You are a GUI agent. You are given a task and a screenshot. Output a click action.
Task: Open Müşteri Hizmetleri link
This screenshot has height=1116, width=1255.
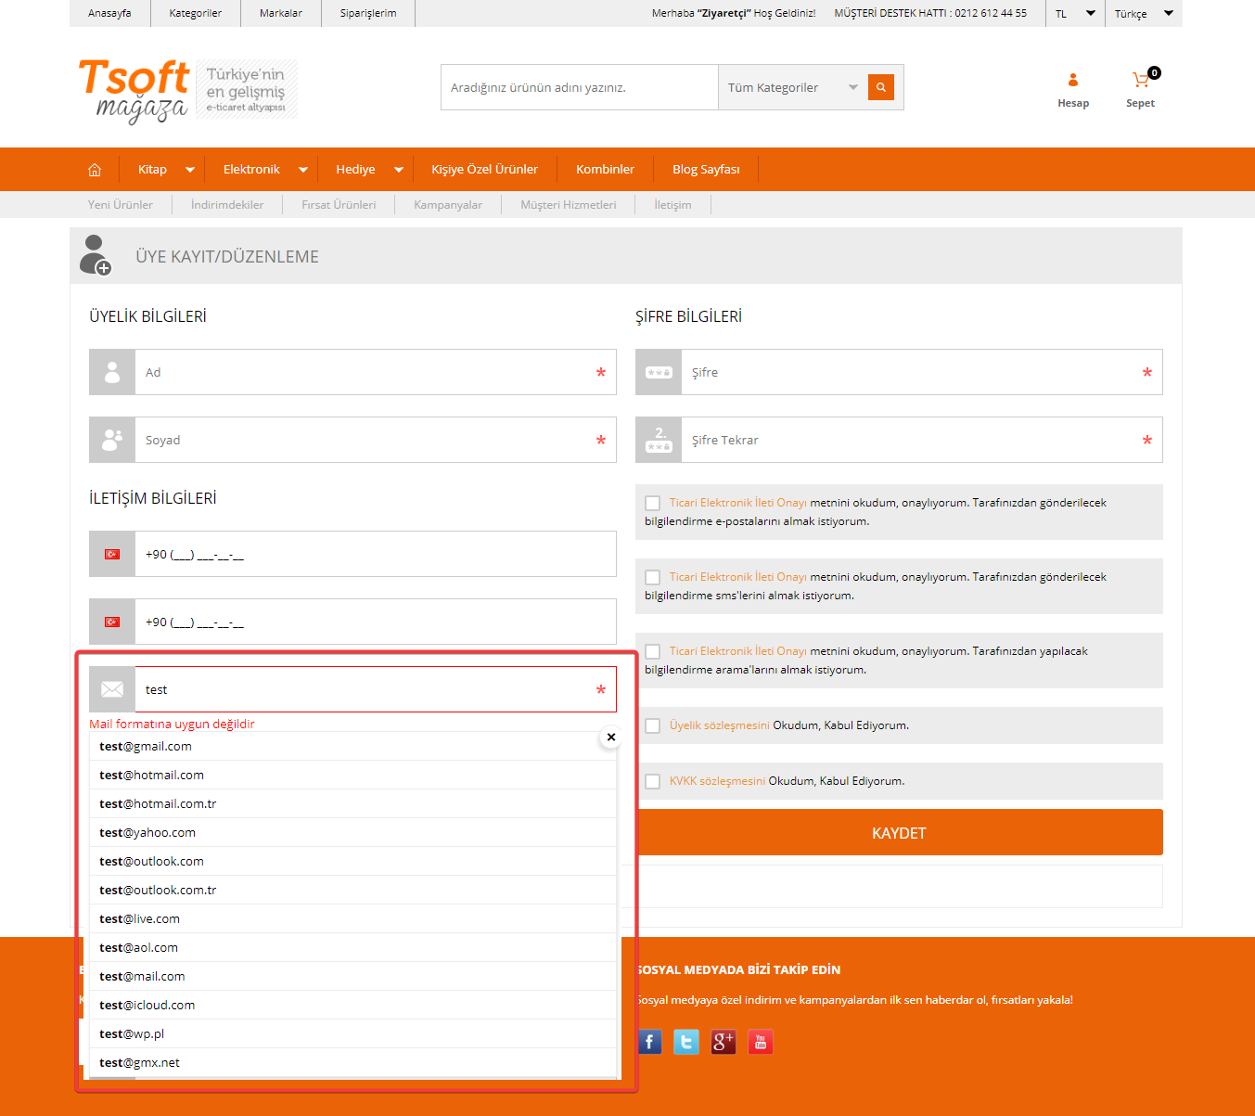pos(569,205)
